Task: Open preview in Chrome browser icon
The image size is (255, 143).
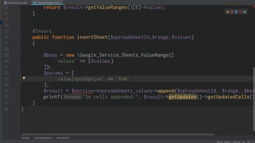Action: 228,12
